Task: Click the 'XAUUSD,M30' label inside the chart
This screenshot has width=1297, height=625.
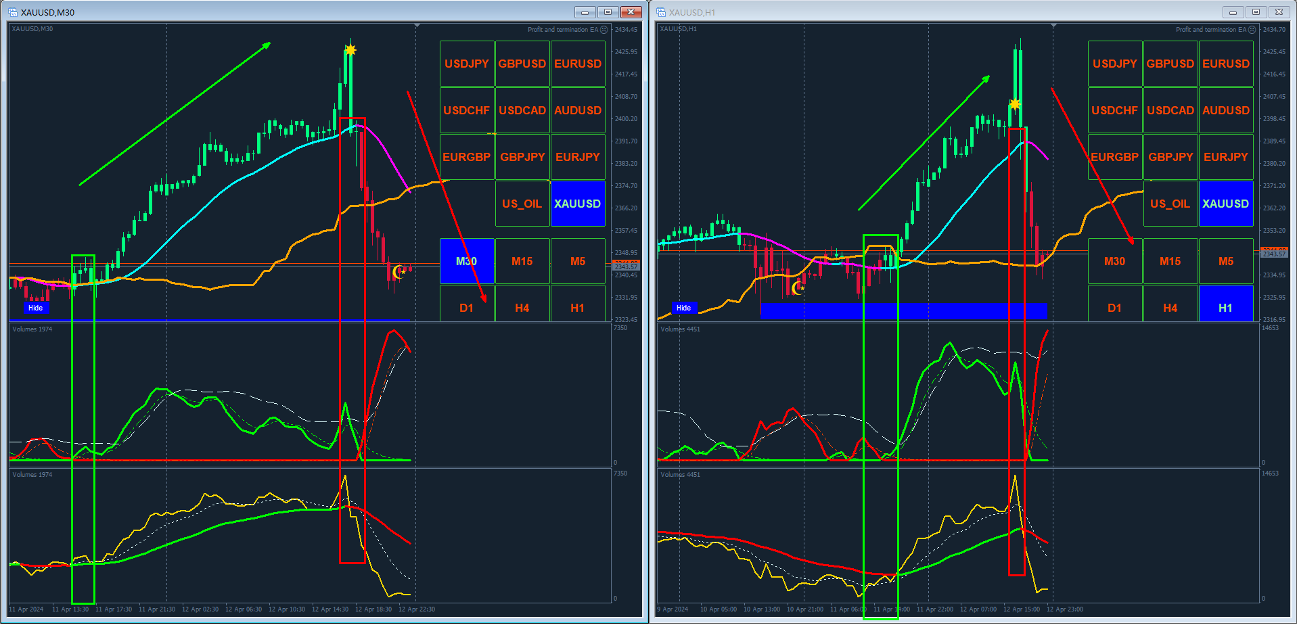Action: (32, 29)
